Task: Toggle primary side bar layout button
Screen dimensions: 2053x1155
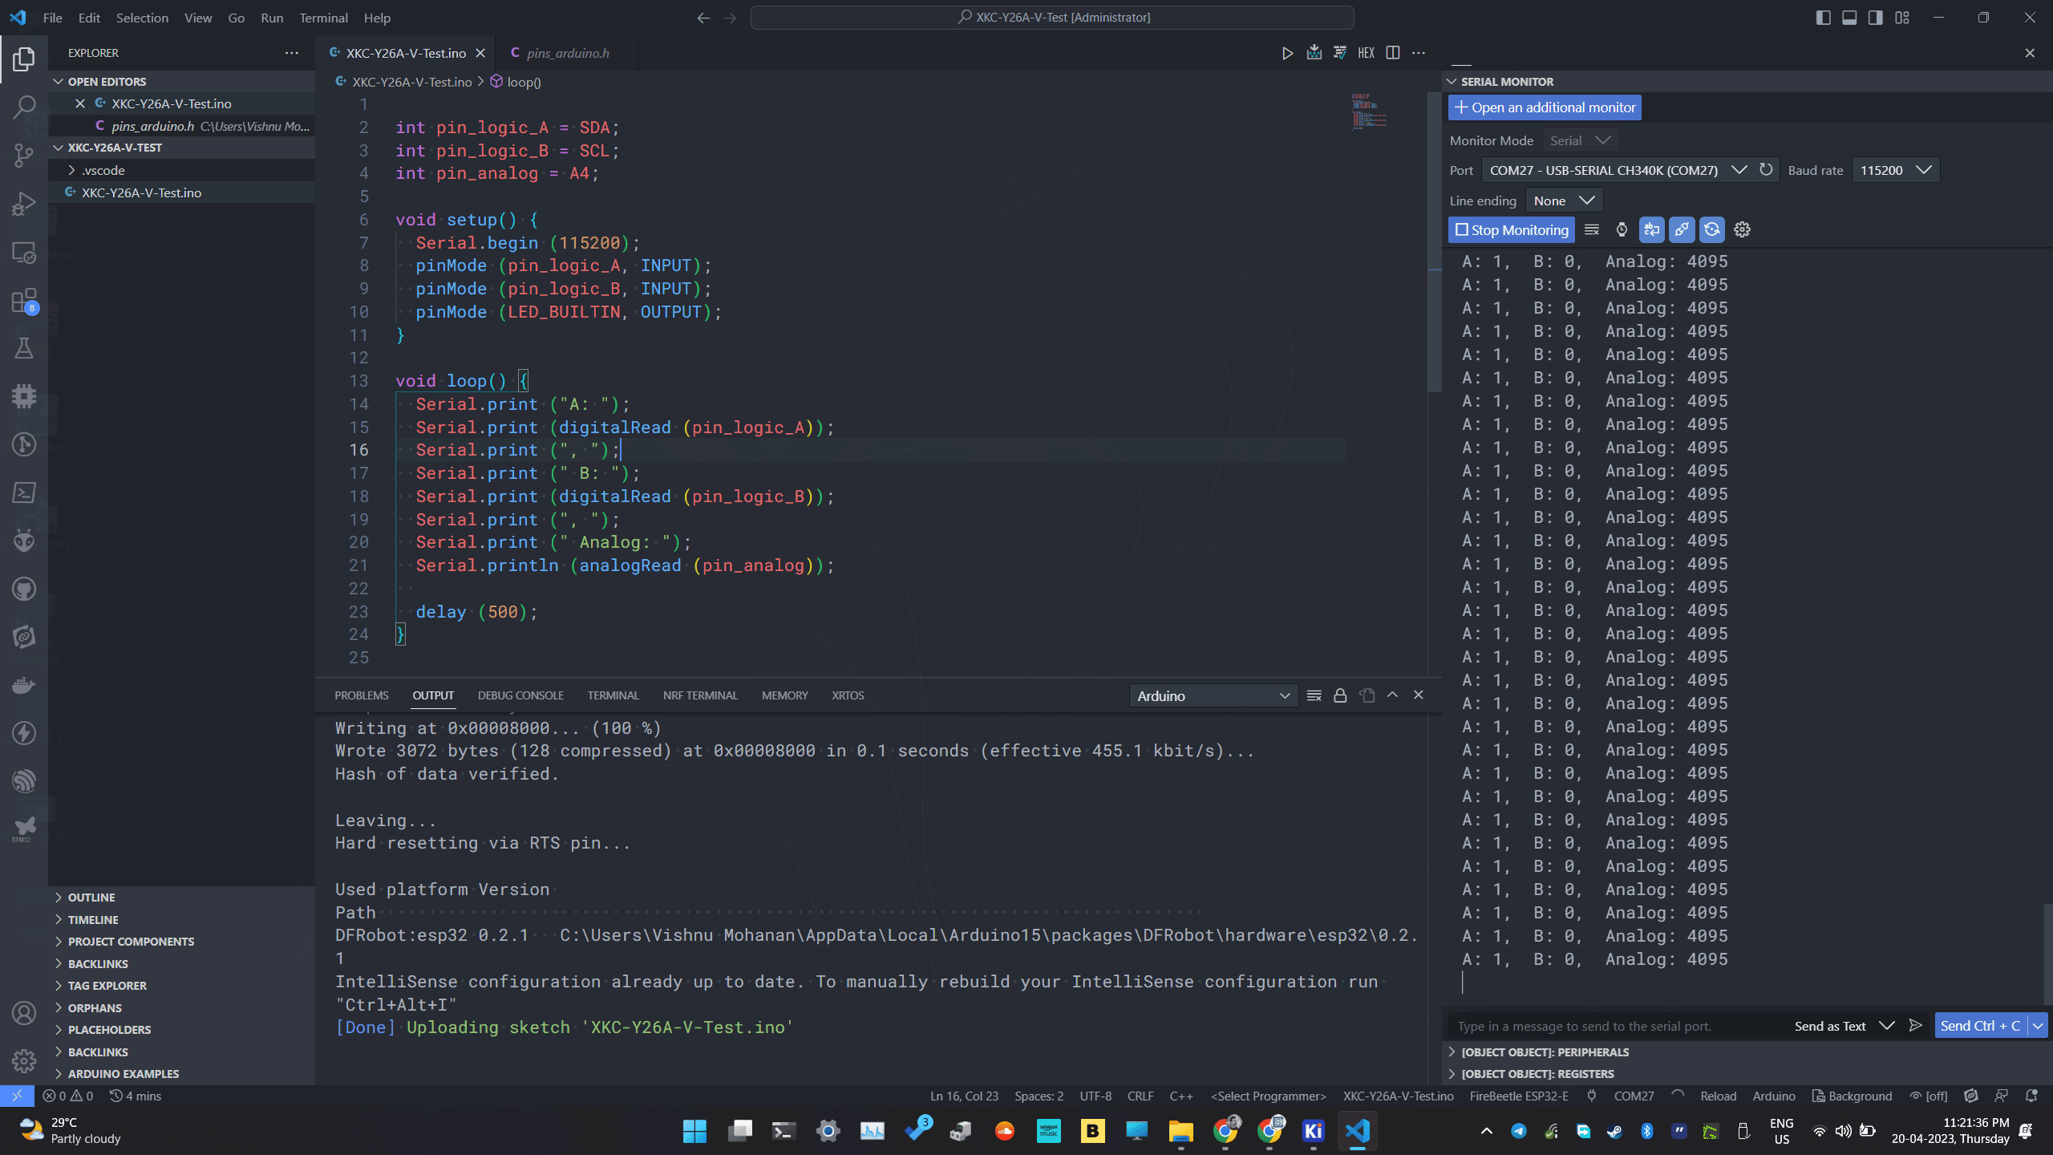Action: click(x=1823, y=18)
